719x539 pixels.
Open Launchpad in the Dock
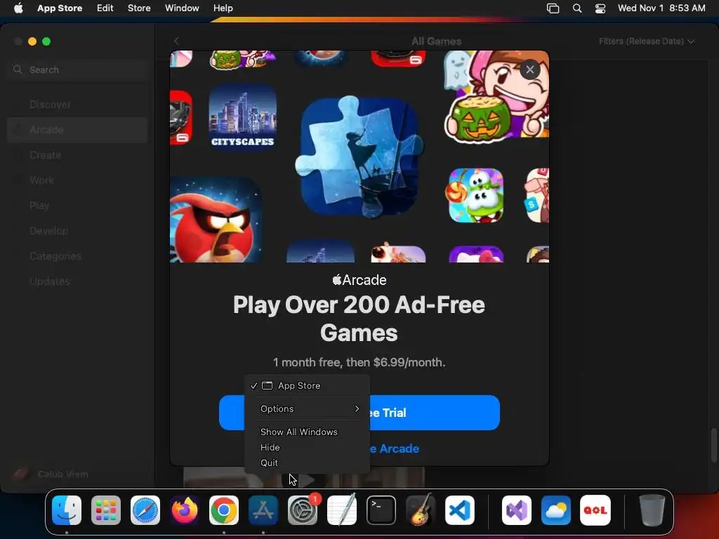point(106,510)
